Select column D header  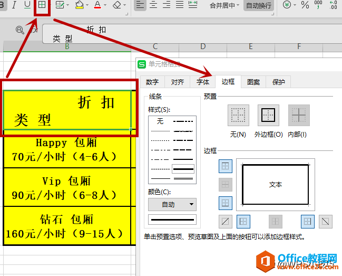pos(203,46)
